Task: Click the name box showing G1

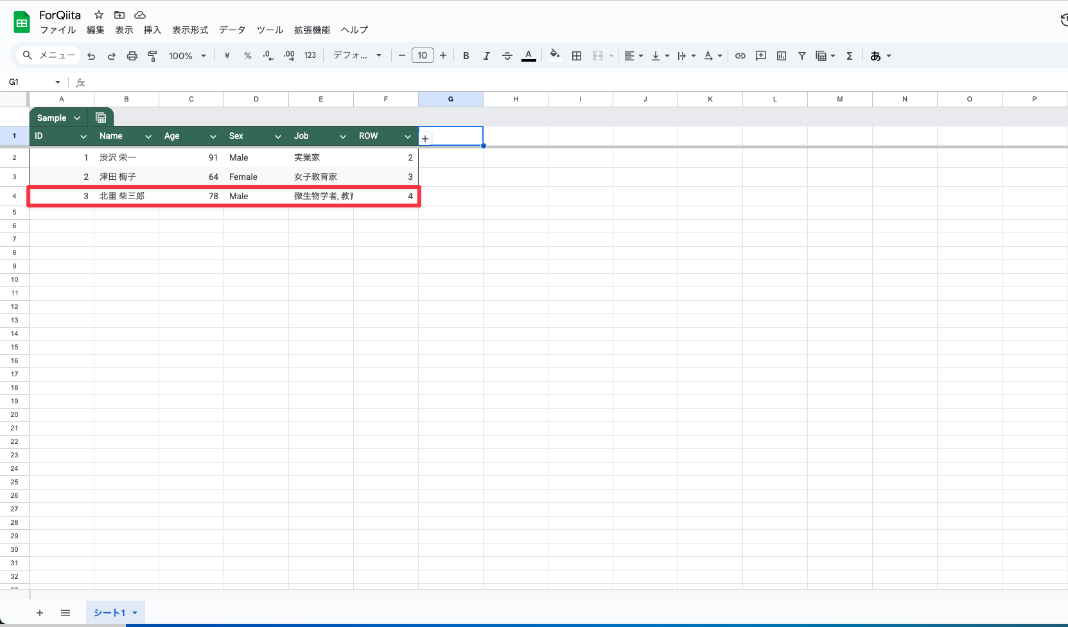Action: (35, 82)
